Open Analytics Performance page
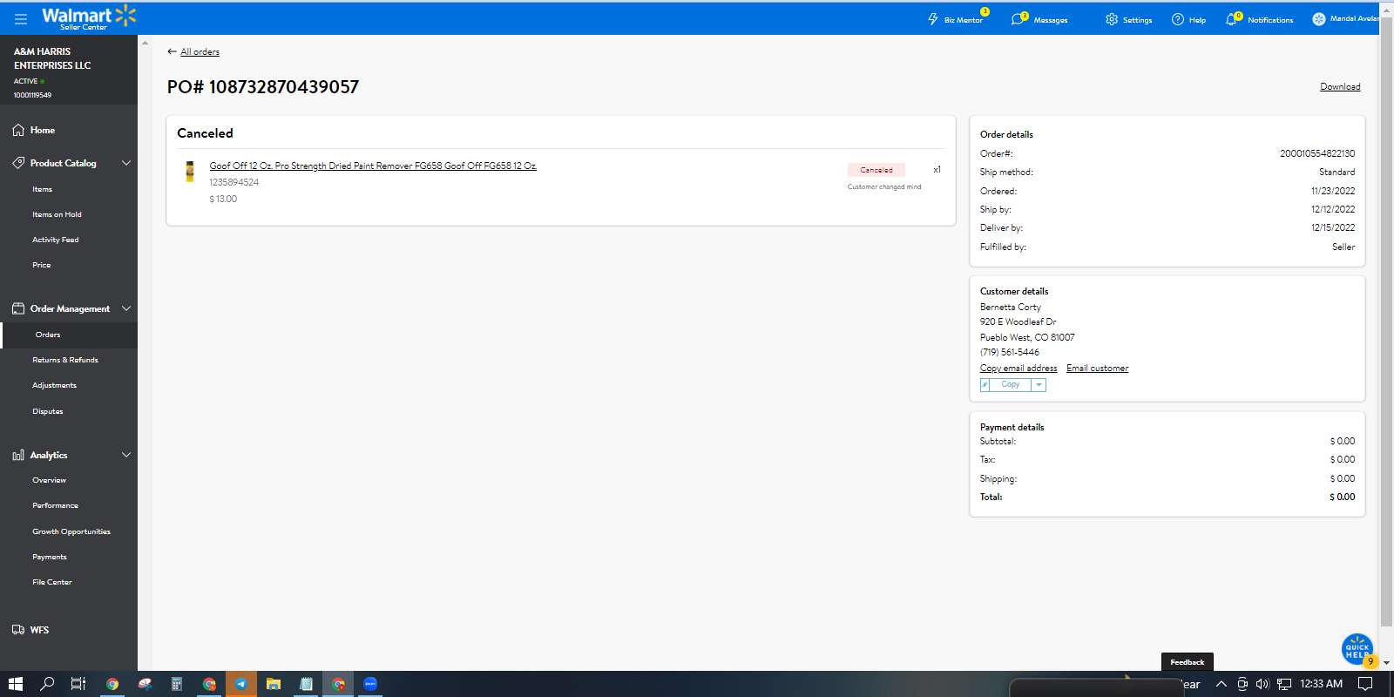This screenshot has width=1394, height=697. pos(55,505)
